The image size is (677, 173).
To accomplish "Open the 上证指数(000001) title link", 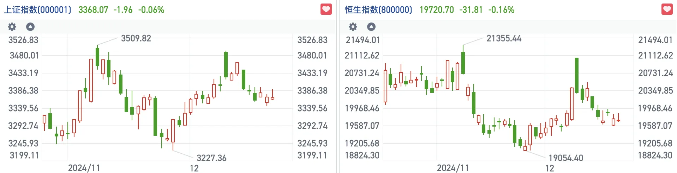I will (37, 9).
